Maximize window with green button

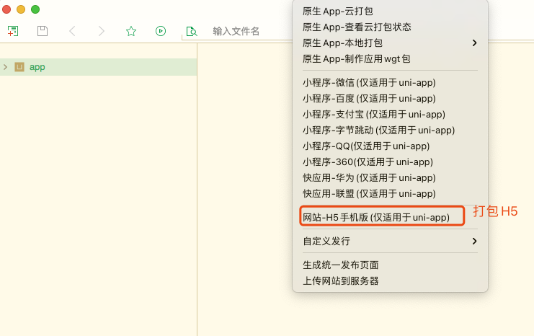(x=35, y=9)
